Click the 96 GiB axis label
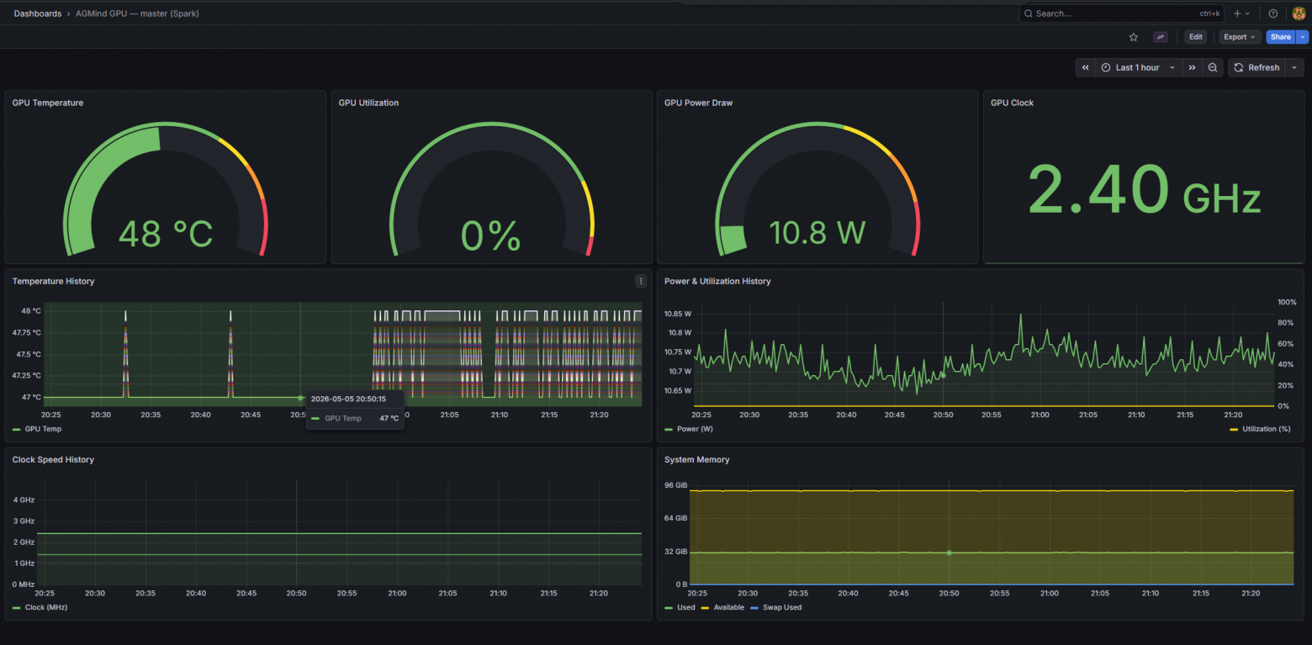 (676, 485)
